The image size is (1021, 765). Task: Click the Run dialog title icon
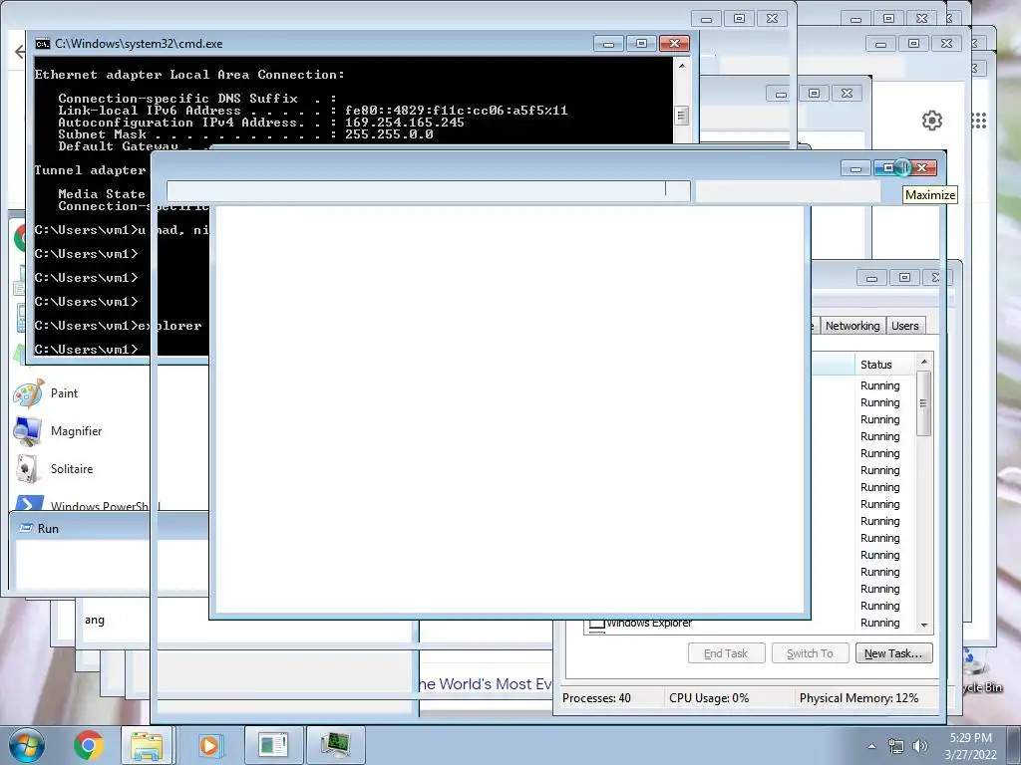click(26, 528)
